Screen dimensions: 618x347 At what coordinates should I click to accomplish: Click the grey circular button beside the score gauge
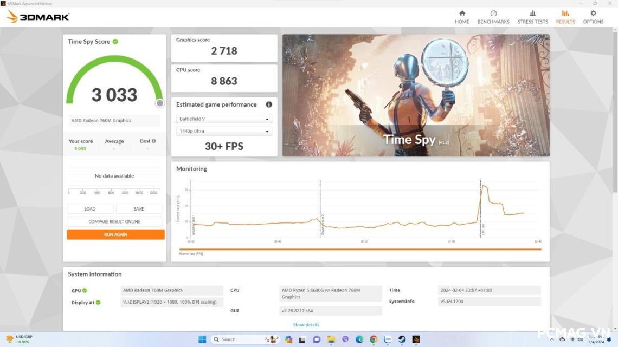pyautogui.click(x=160, y=103)
